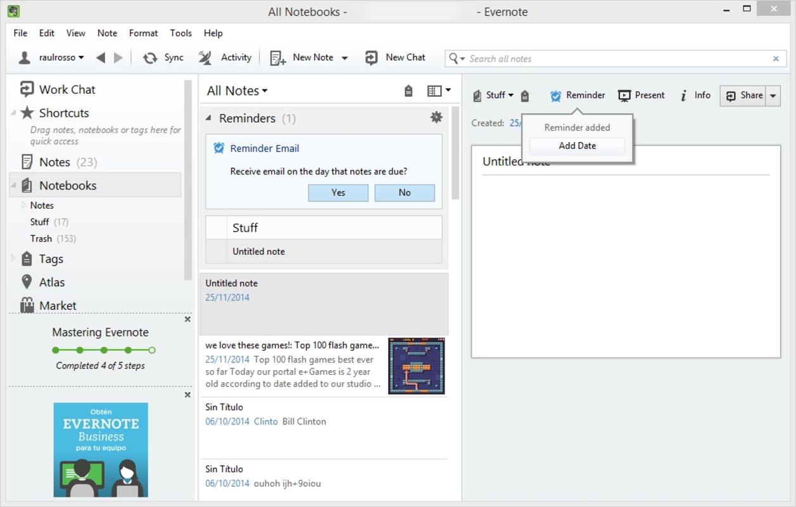
Task: Open the Atlas map pin icon
Action: (x=27, y=282)
